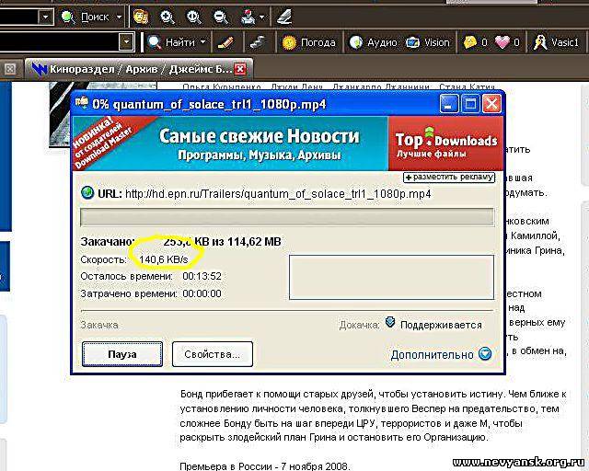
Task: Click the small tab icon left of Кинораздел
Action: [x=10, y=69]
